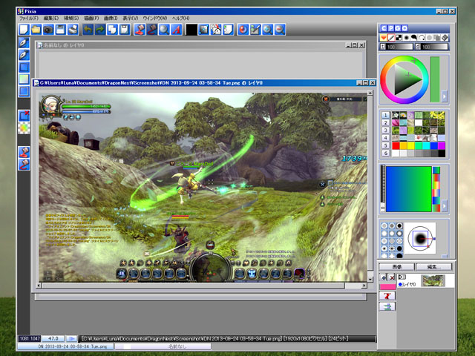Open the 画像(I) menu

[x=111, y=19]
